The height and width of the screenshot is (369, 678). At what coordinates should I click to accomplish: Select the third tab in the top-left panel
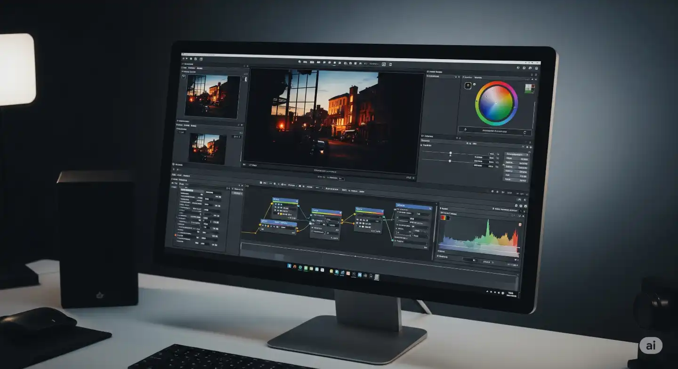pyautogui.click(x=200, y=68)
